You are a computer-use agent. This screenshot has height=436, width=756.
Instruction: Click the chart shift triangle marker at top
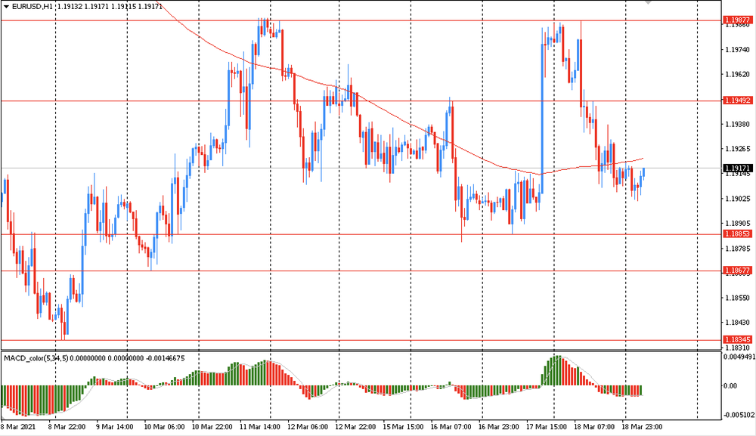click(649, 2)
